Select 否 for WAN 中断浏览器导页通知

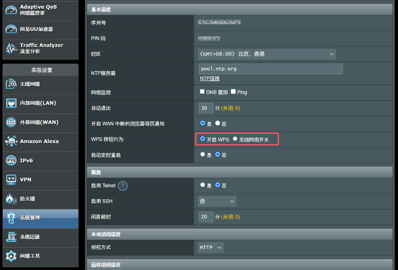[218, 123]
